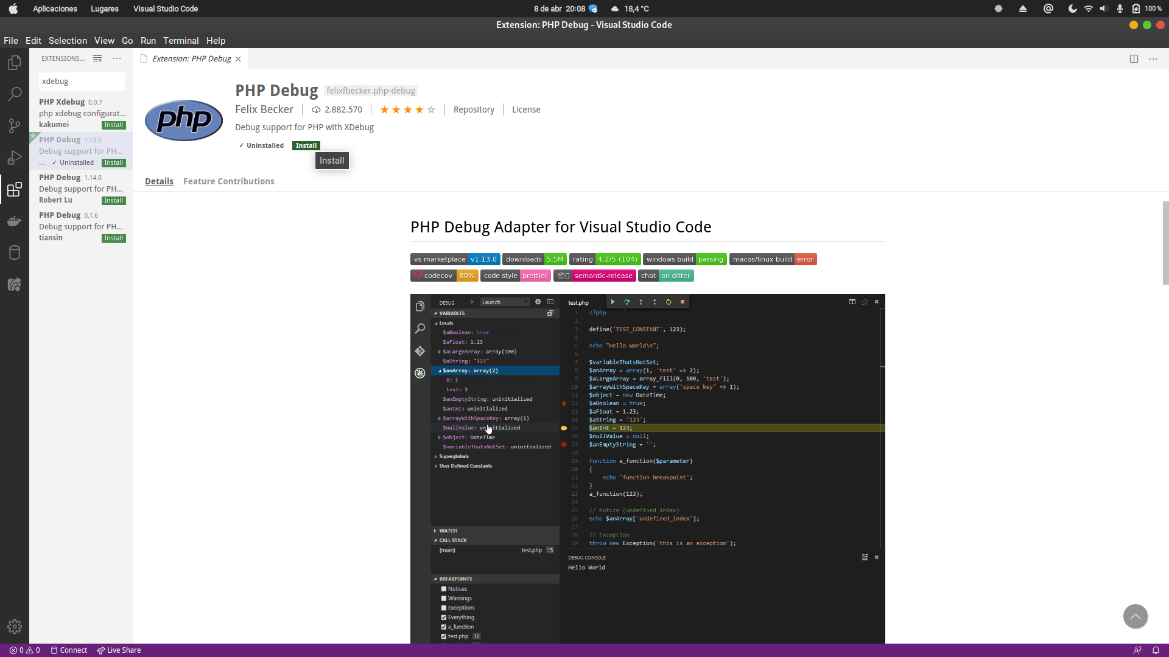
Task: Select PHP Xdebug extension in results list
Action: point(81,113)
